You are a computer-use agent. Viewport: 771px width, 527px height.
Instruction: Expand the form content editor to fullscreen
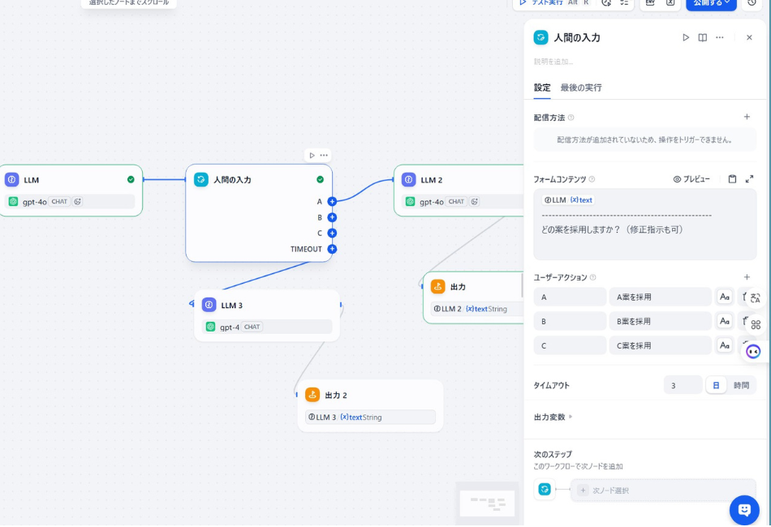click(x=749, y=178)
